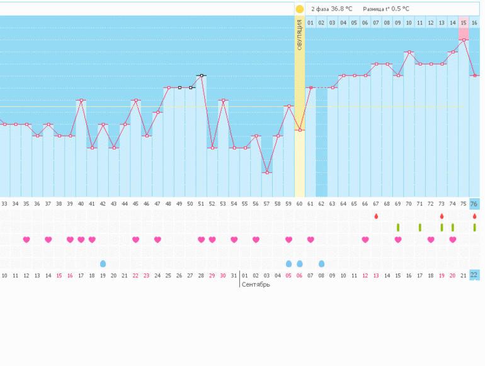Select the green bar under cycle day 71
Image resolution: width=485 pixels, height=366 pixels.
click(x=420, y=227)
